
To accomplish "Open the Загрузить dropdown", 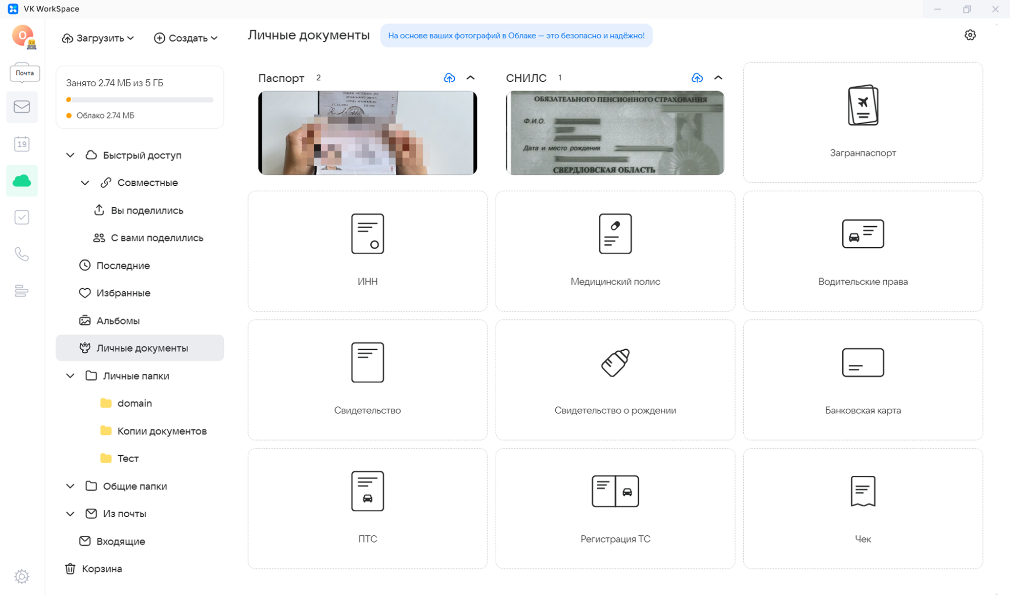I will pyautogui.click(x=98, y=38).
